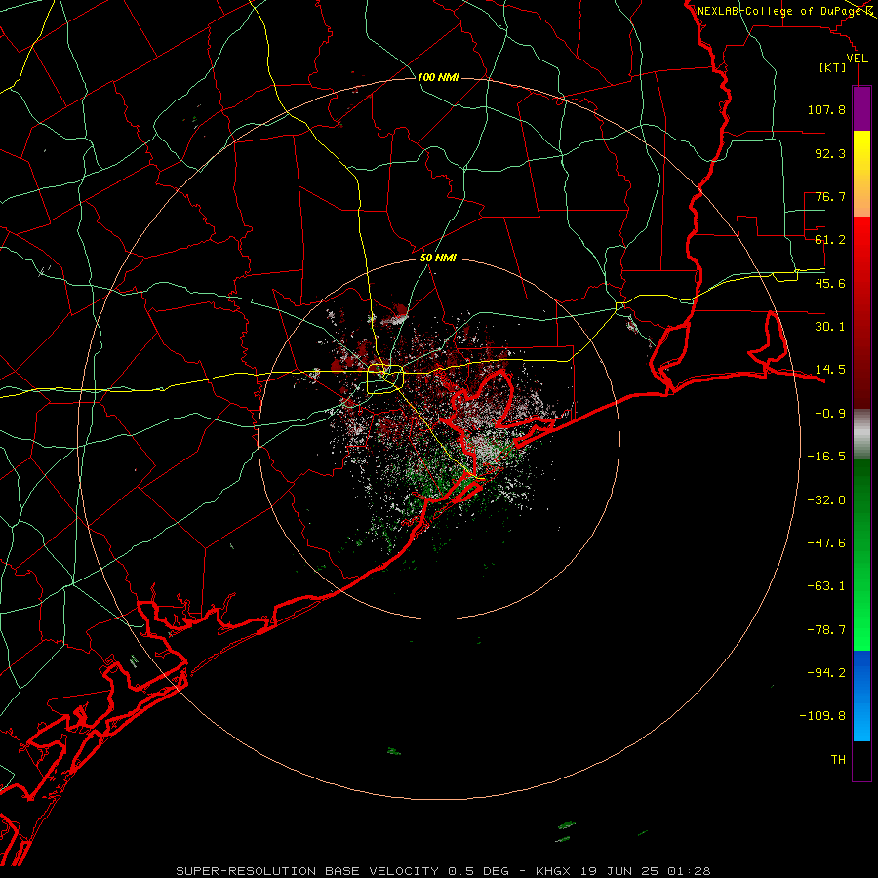Click the -109.8 velocity scale value
Screen dimensions: 878x878
coord(822,716)
